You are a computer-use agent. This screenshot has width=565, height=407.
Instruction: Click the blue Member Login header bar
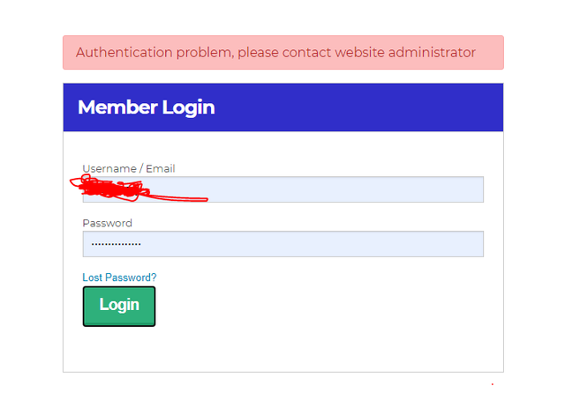tap(283, 107)
